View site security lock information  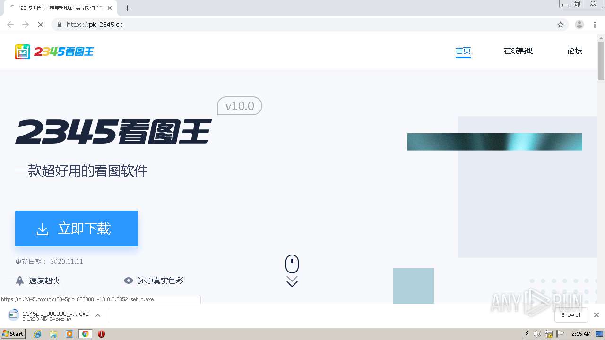59,25
